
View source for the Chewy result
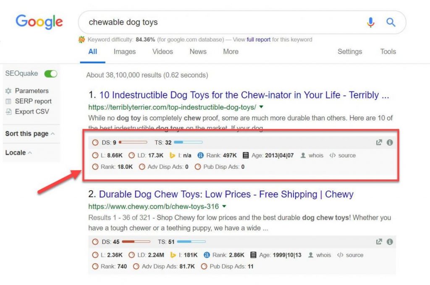(x=350, y=255)
